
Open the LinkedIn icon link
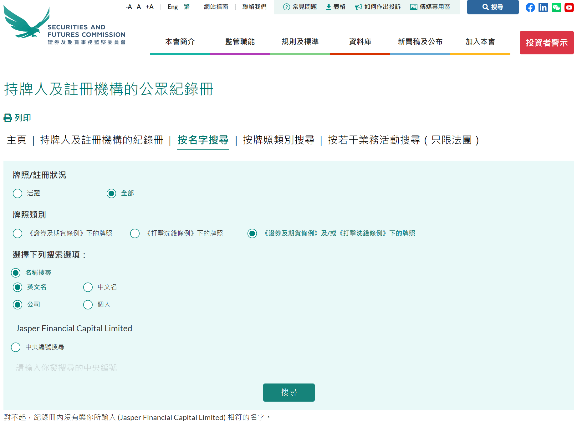coord(543,7)
